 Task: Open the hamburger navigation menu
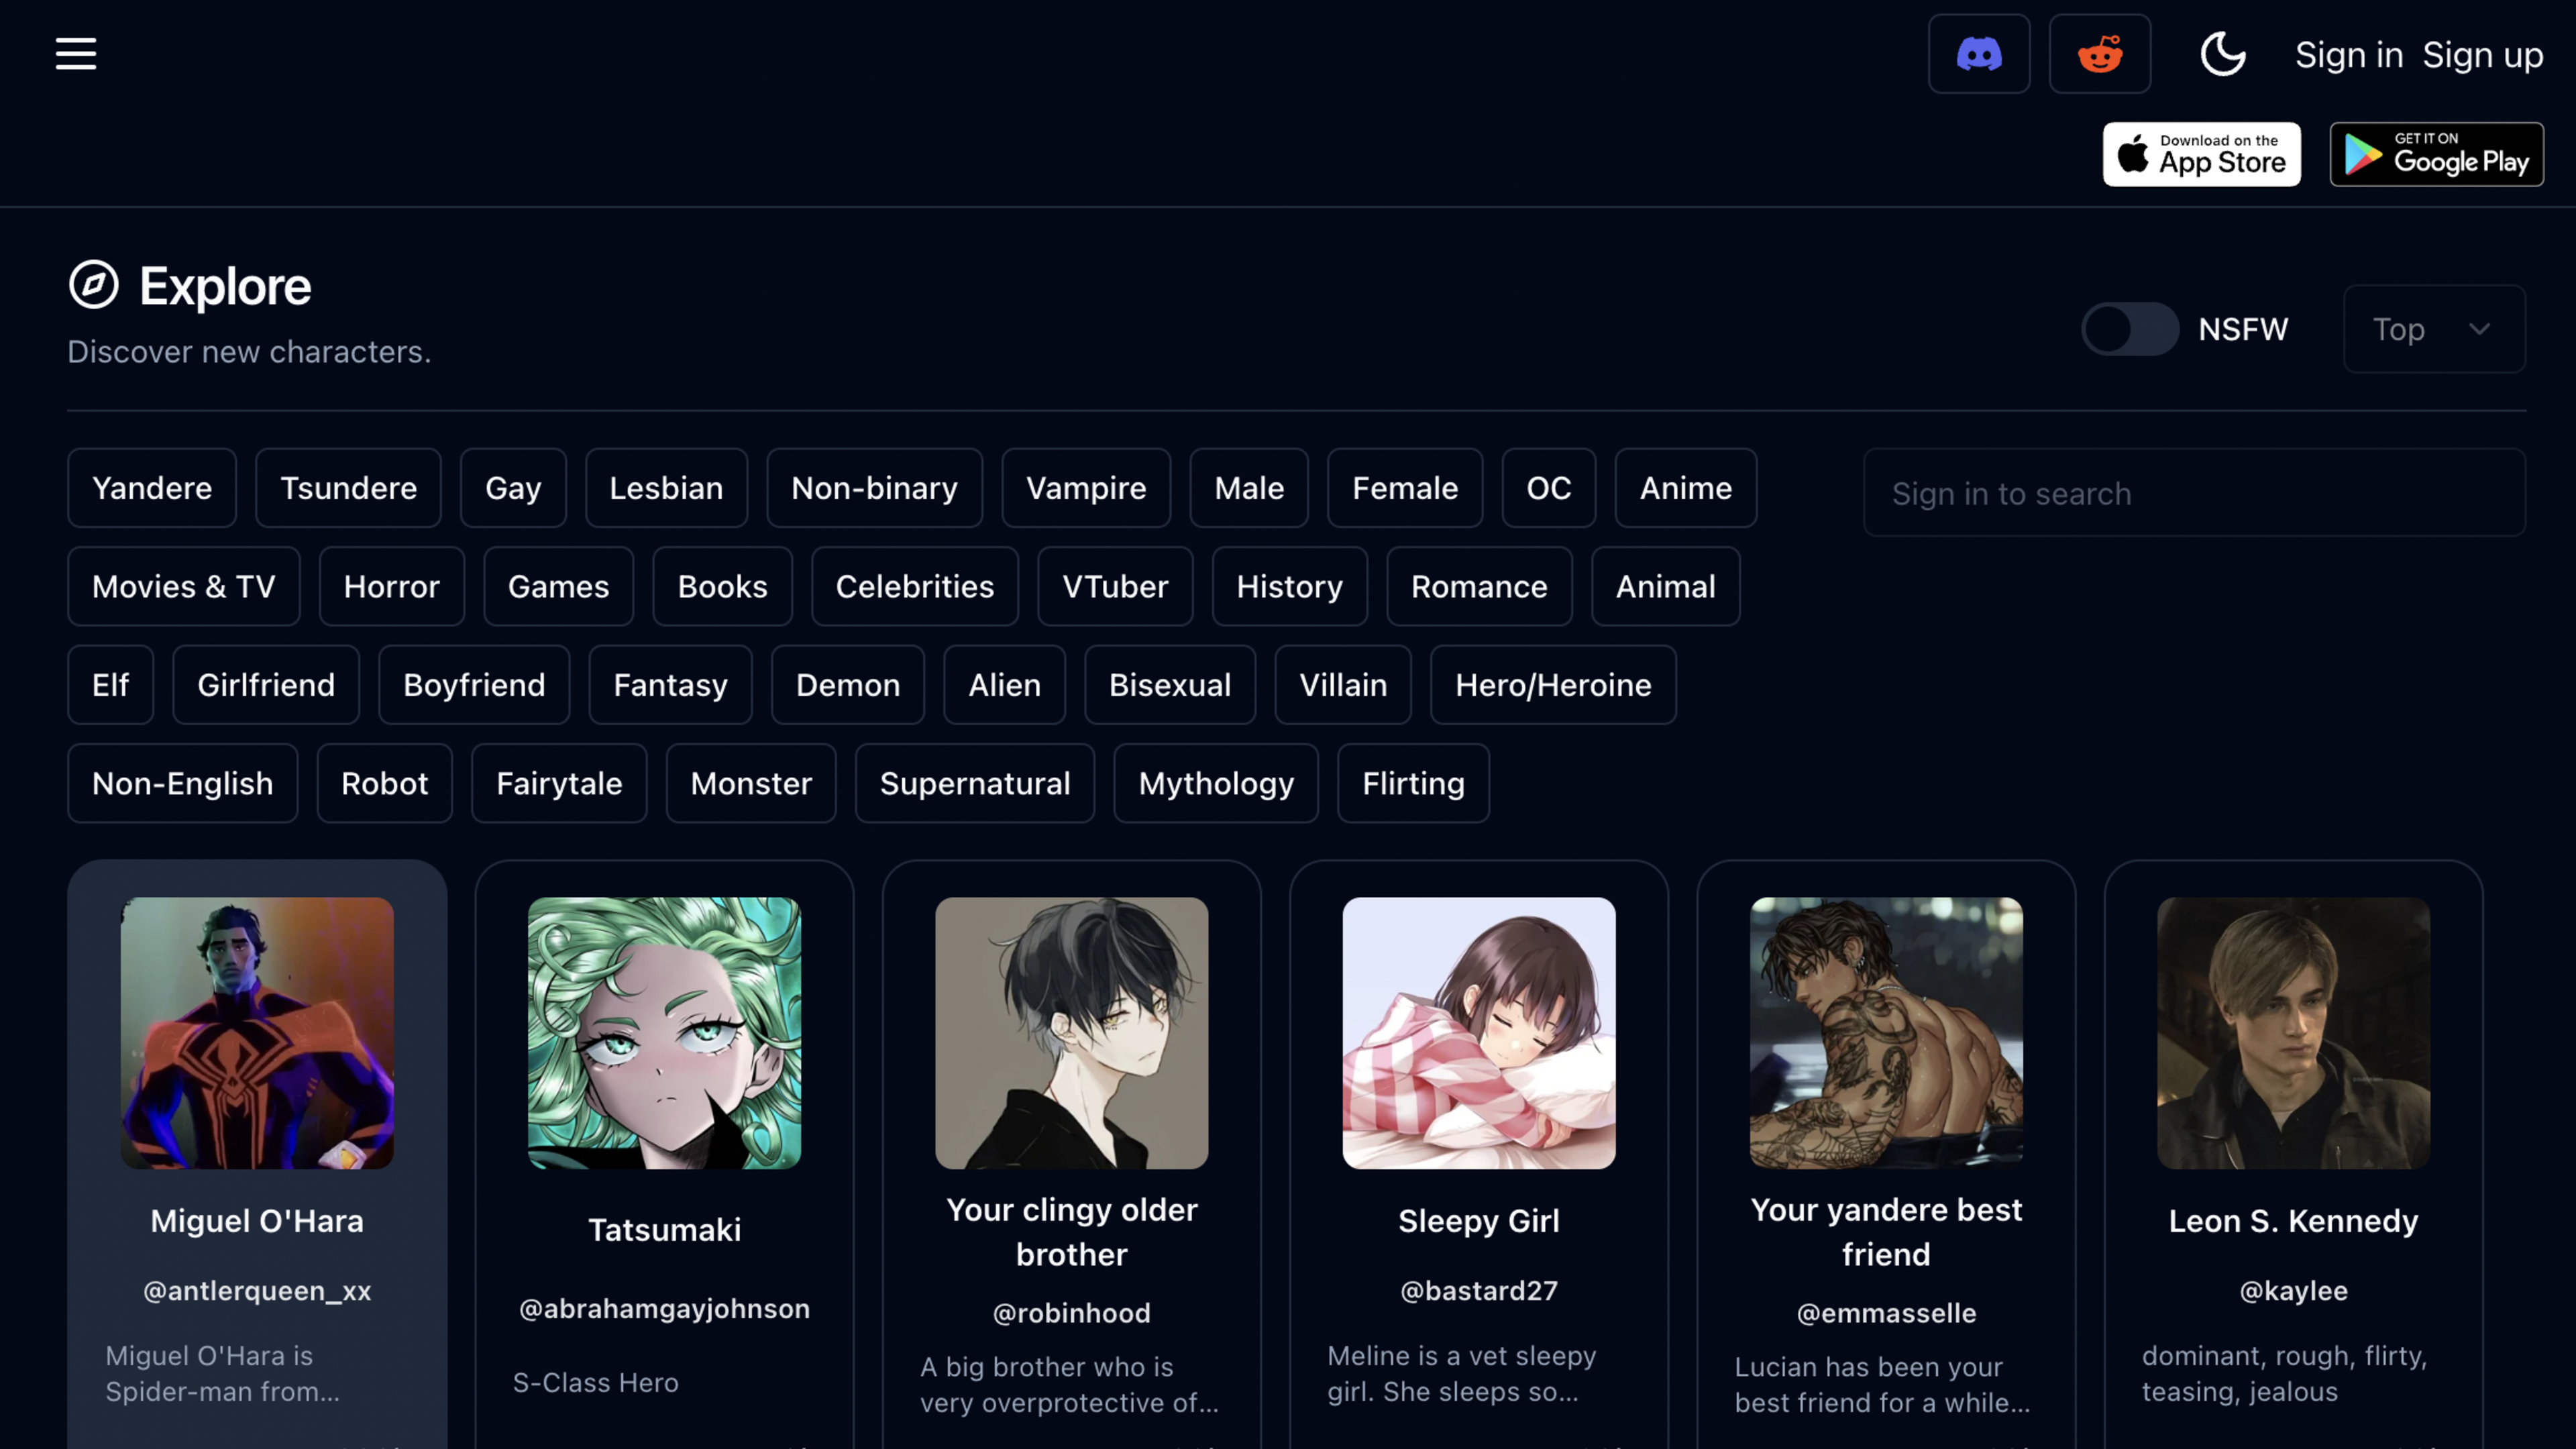(76, 54)
